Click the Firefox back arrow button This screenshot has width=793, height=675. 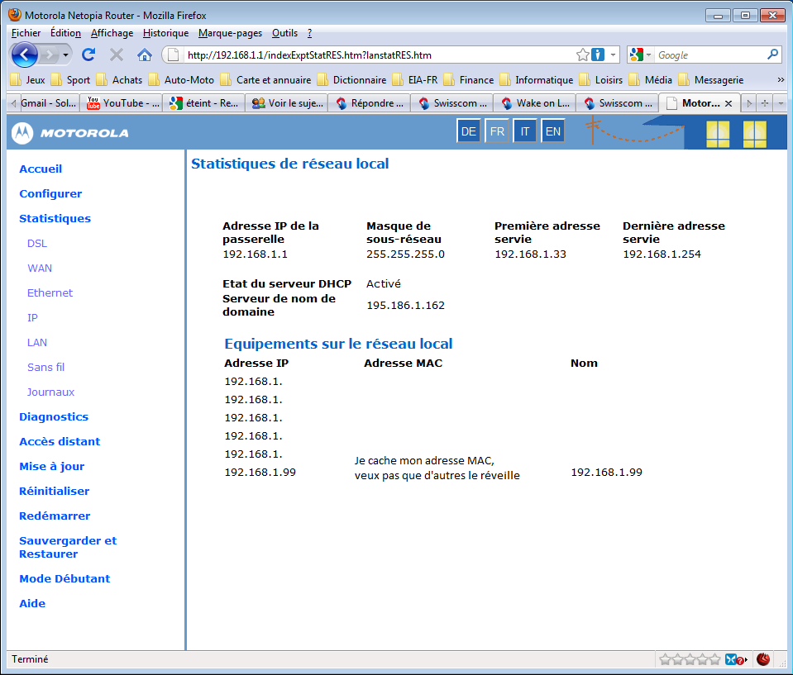click(x=25, y=55)
